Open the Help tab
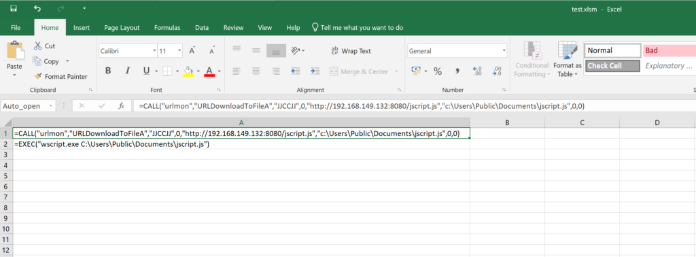The width and height of the screenshot is (696, 257). (293, 27)
